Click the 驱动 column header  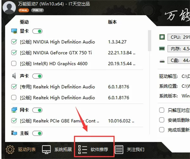coord(24,22)
